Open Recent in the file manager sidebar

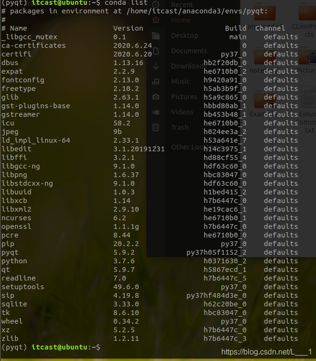coord(182,5)
